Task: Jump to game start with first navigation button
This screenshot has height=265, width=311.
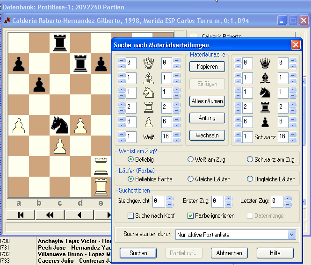Action: point(21,215)
